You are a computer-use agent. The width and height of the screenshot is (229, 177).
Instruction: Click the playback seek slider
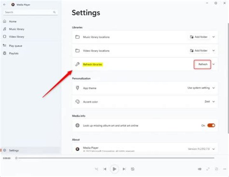[115, 158]
